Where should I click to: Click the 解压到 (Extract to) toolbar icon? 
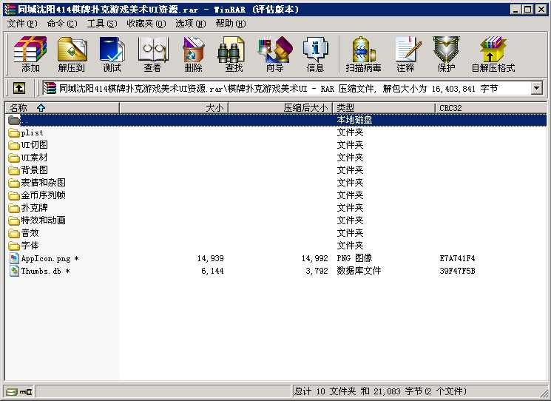pyautogui.click(x=71, y=53)
